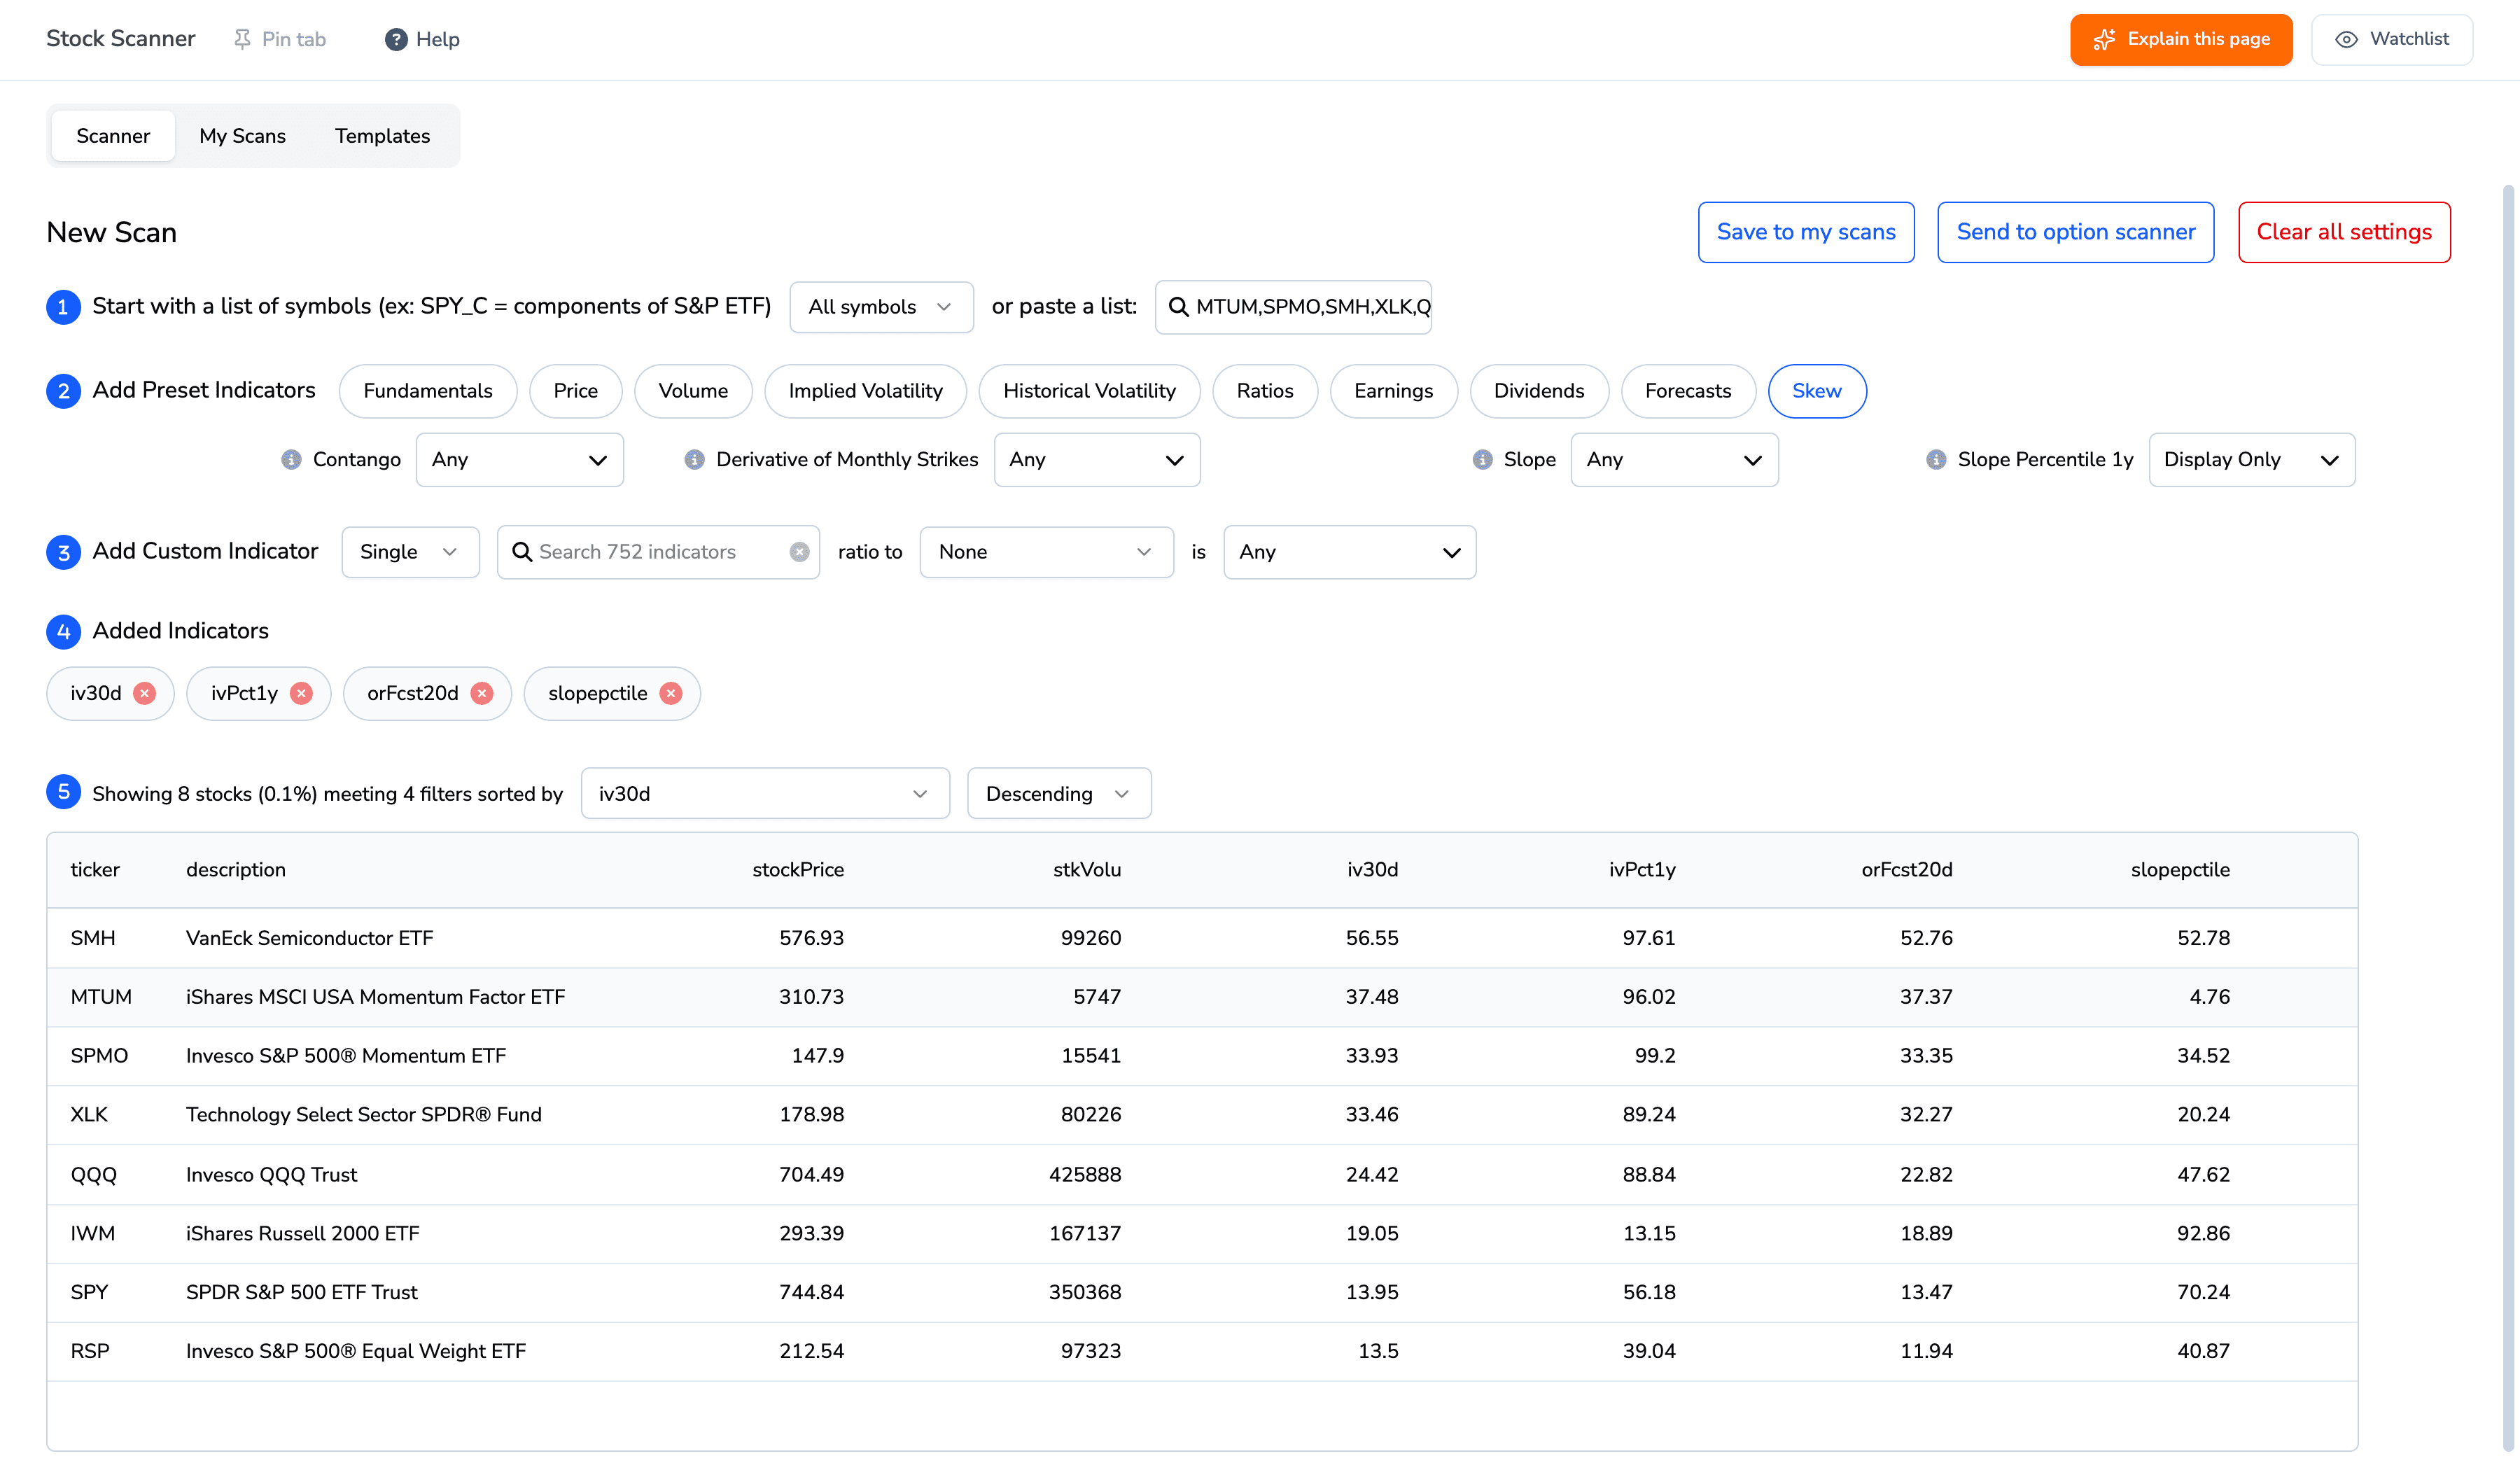Toggle the Skew preset

tap(1816, 391)
